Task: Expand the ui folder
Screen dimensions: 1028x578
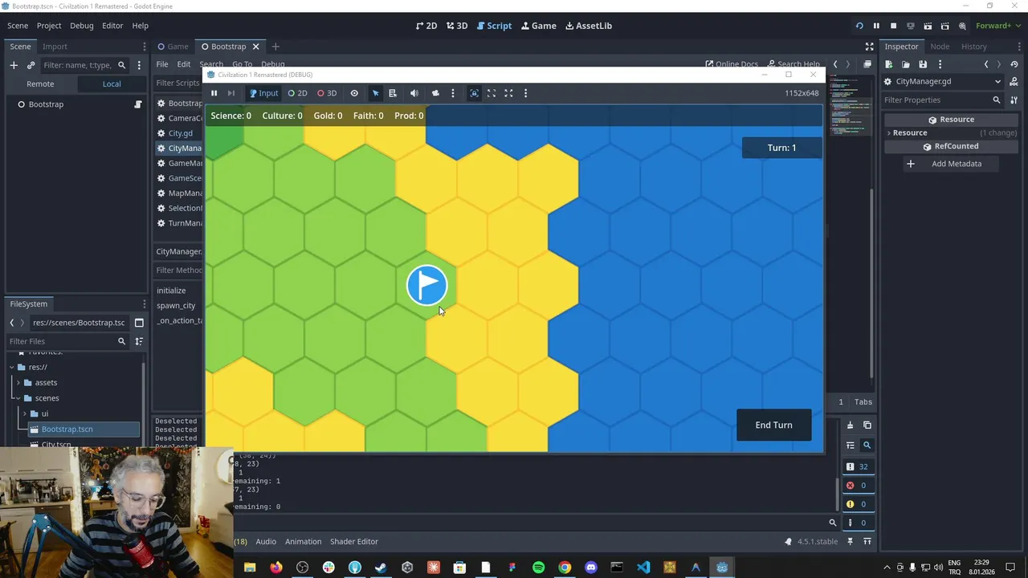Action: (24, 414)
